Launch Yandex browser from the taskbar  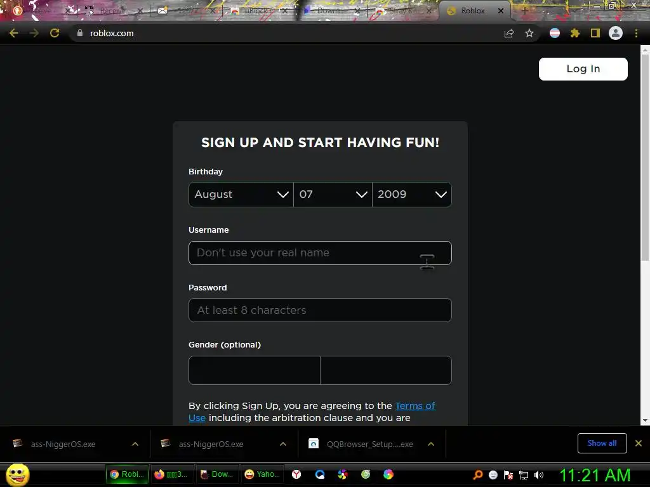click(x=296, y=474)
